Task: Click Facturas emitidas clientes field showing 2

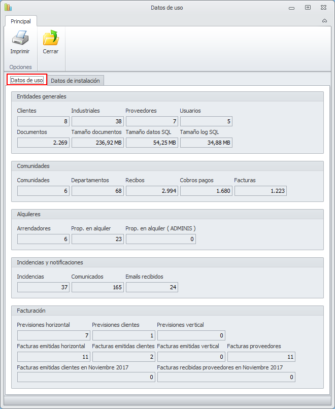Action: (124, 357)
